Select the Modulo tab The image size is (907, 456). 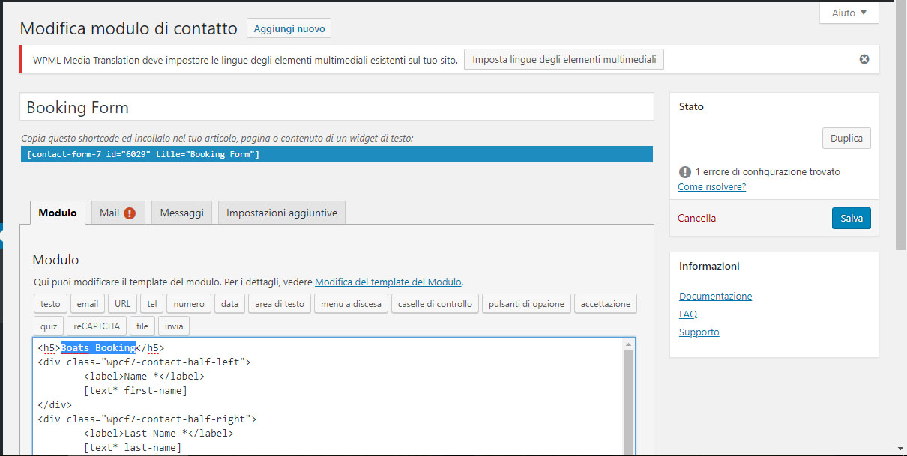58,213
